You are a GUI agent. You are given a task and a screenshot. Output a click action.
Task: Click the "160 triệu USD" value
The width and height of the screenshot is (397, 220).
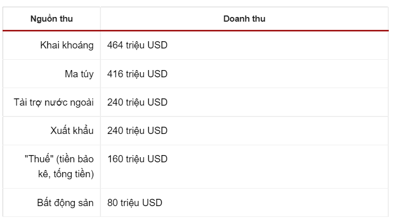[x=137, y=159]
